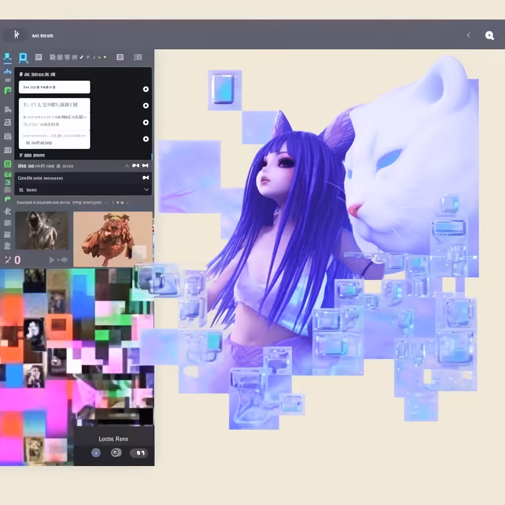Play using the triangle button beside the large 0

coord(51,259)
